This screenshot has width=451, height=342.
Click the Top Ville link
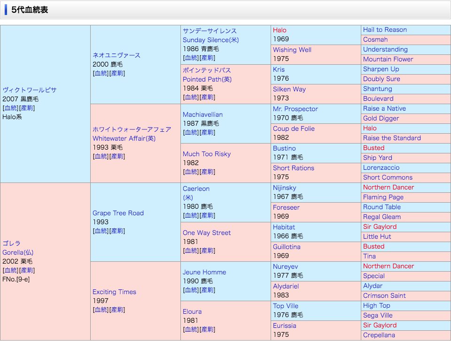tap(286, 306)
